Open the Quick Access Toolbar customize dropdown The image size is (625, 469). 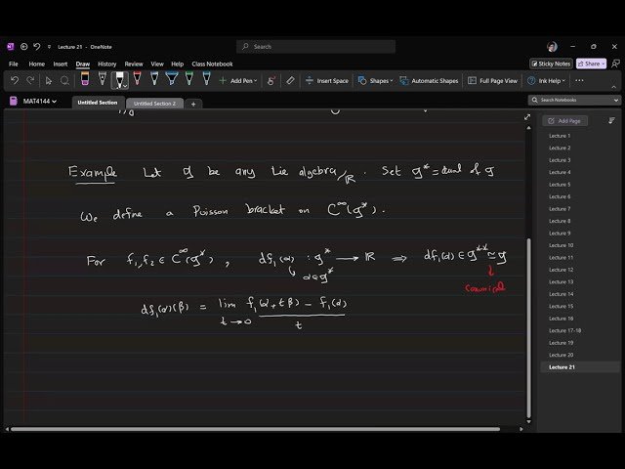coord(49,47)
